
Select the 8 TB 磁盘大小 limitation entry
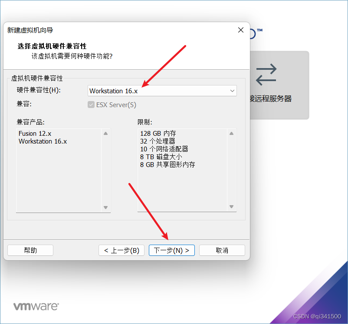(161, 157)
